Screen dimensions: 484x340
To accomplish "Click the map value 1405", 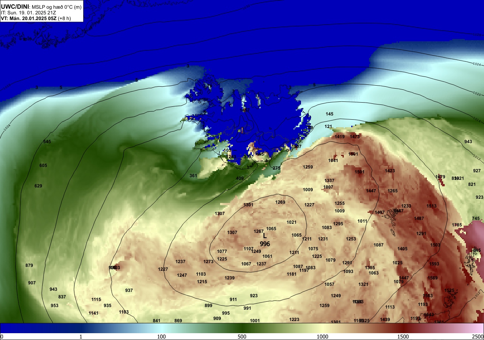I will point(402,249).
